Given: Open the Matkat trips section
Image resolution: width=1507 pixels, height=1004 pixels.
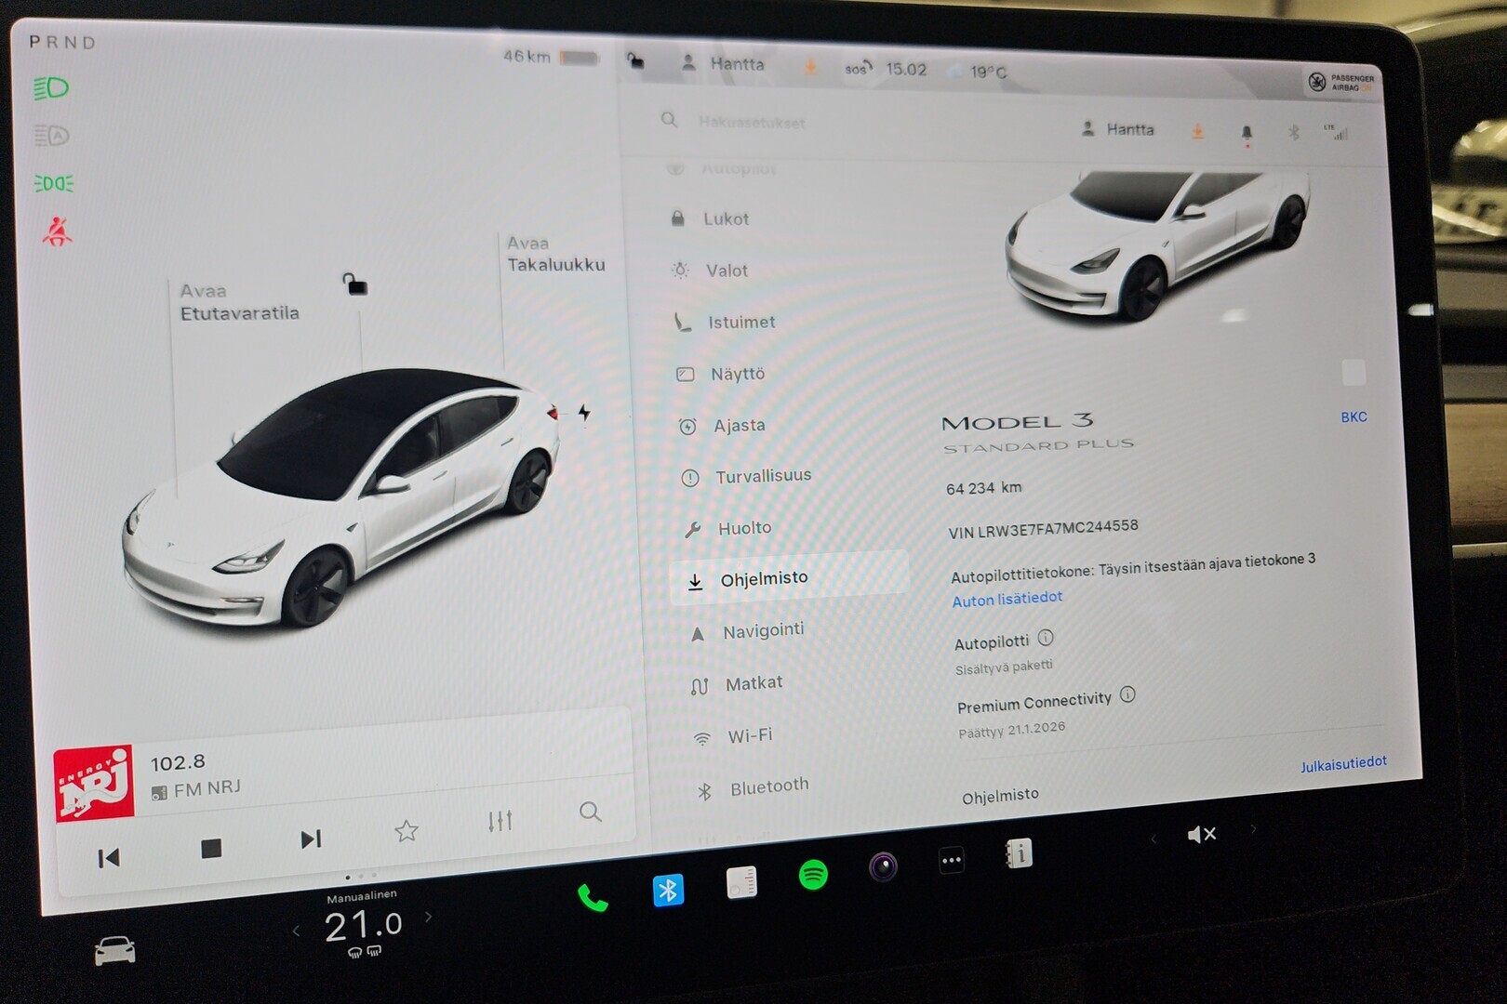Looking at the screenshot, I should click(752, 682).
